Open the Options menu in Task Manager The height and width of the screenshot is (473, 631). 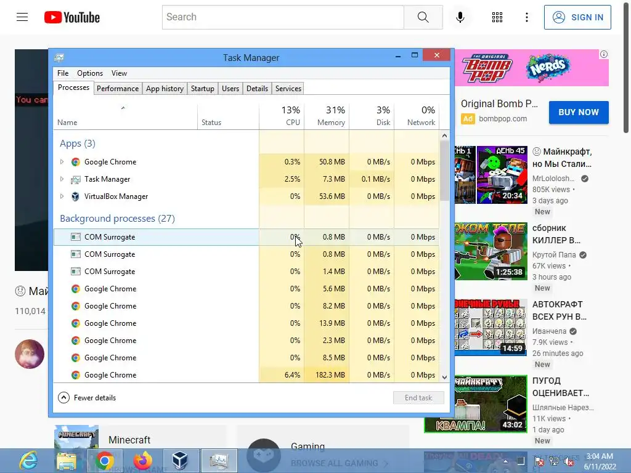pyautogui.click(x=90, y=73)
